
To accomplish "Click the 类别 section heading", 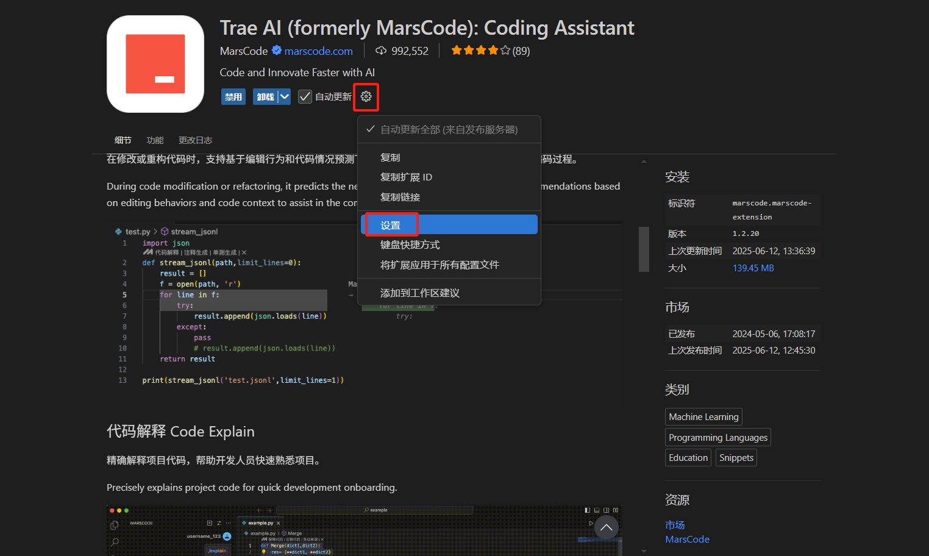I will click(677, 390).
